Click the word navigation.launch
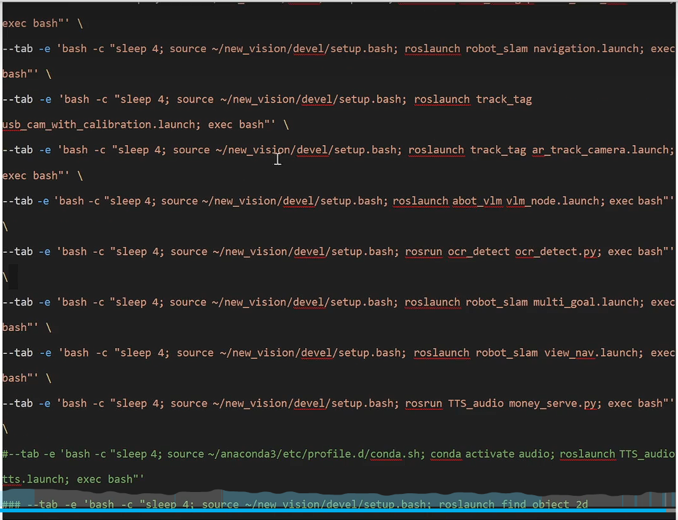The width and height of the screenshot is (678, 520). pyautogui.click(x=586, y=49)
